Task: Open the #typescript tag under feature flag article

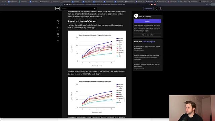Action: coord(142,58)
